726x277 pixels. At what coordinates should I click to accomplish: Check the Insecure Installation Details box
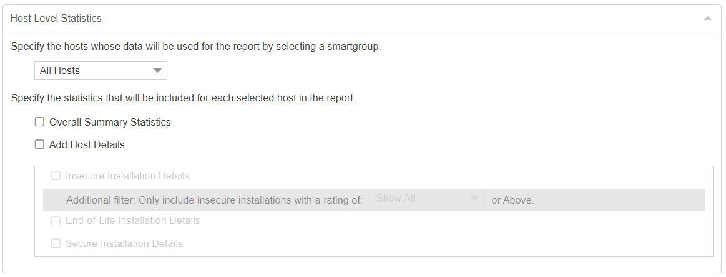56,176
